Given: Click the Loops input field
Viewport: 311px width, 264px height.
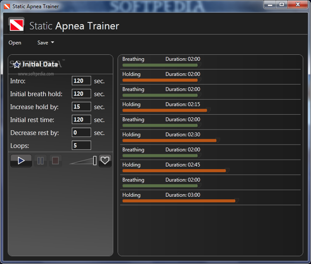Looking at the screenshot, I should coord(81,145).
